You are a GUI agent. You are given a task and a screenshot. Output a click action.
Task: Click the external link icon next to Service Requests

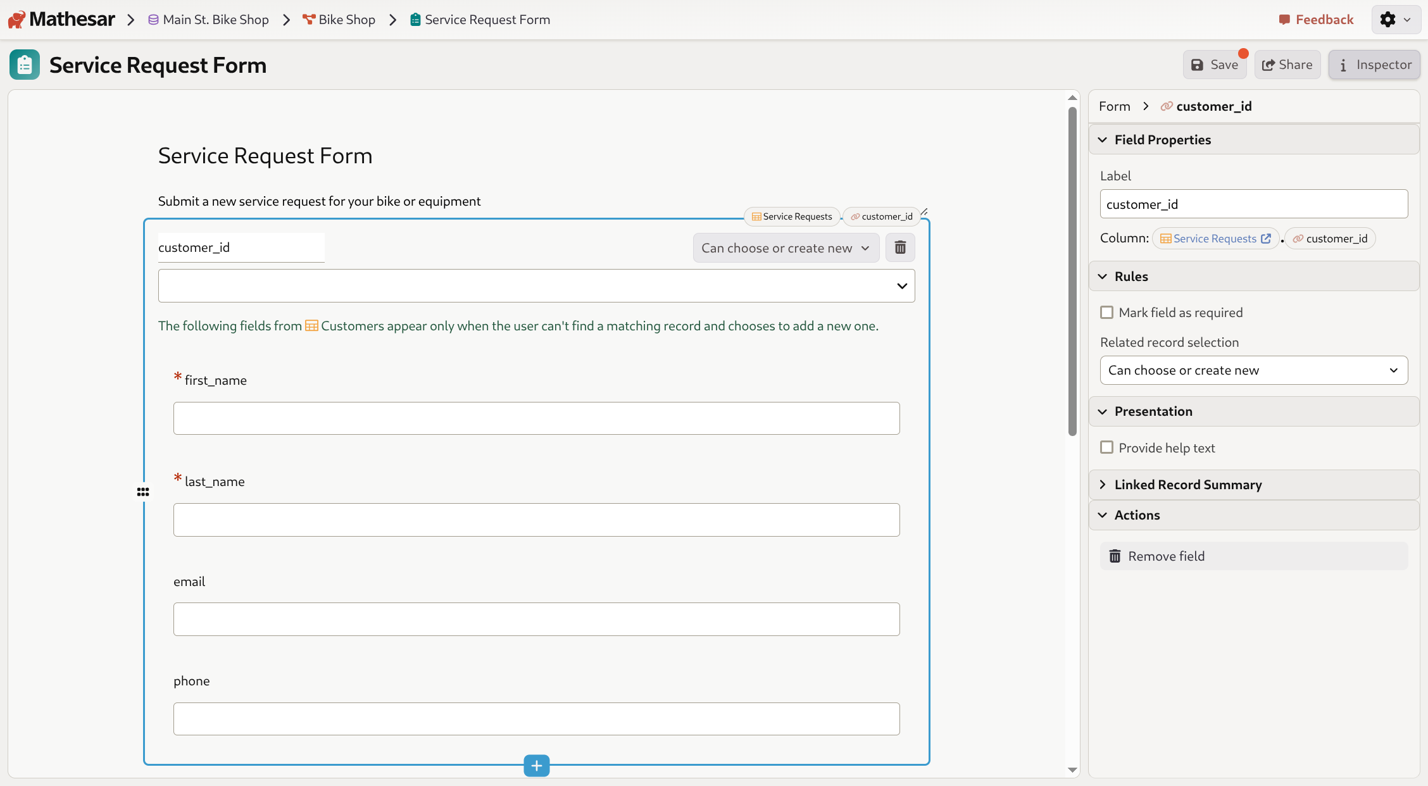coord(1266,239)
